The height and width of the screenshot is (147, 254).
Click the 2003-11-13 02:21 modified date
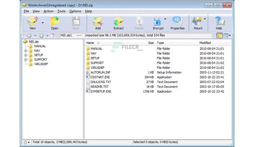point(212,73)
